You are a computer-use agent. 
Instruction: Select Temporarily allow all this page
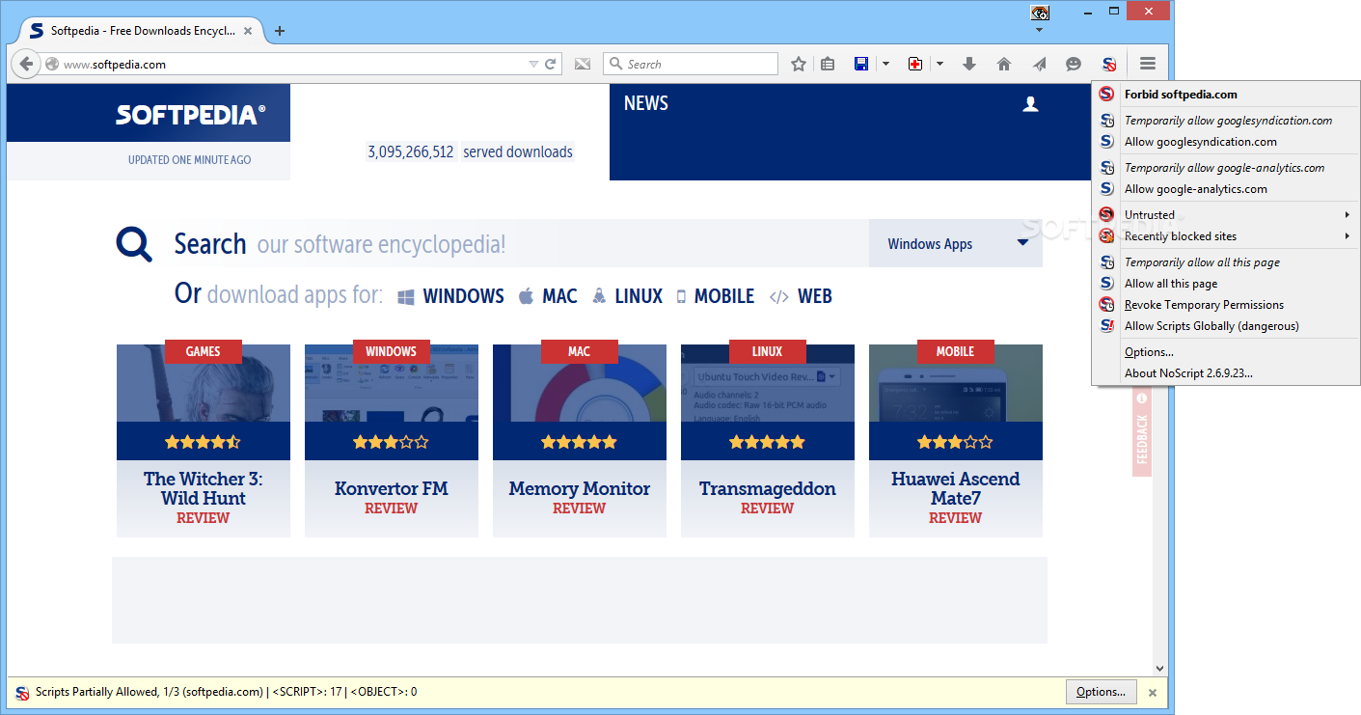(1226, 262)
